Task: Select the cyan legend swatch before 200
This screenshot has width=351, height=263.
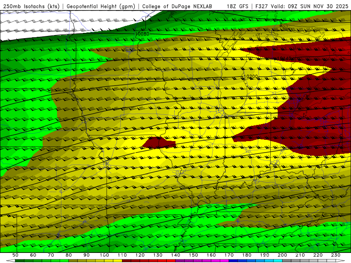Action: point(278,261)
